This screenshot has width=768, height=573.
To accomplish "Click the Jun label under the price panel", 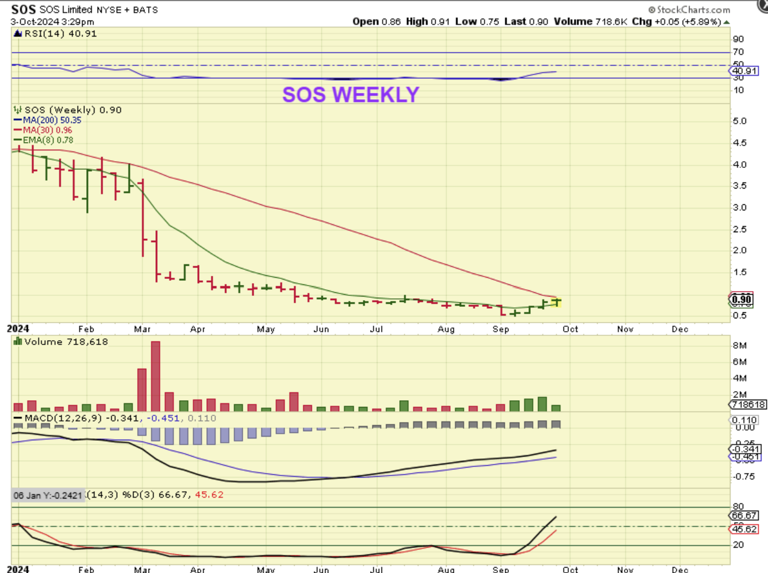I will click(x=322, y=329).
